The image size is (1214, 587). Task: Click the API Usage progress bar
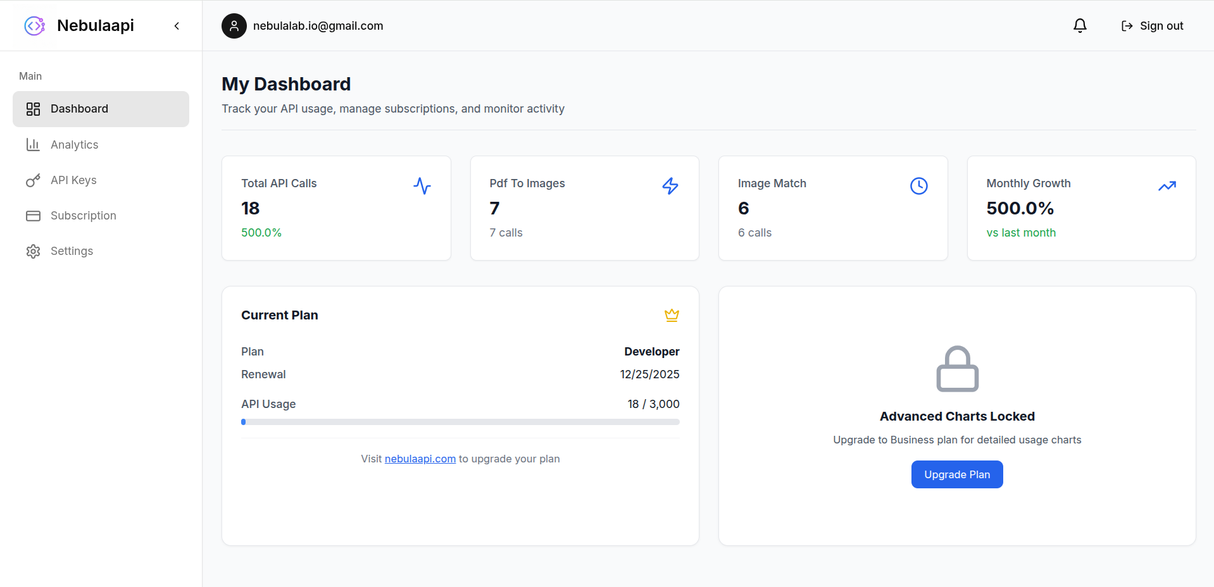(460, 421)
